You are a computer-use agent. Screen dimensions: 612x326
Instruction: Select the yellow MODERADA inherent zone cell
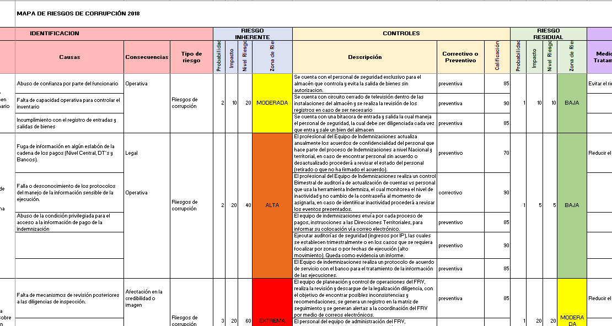coord(272,104)
